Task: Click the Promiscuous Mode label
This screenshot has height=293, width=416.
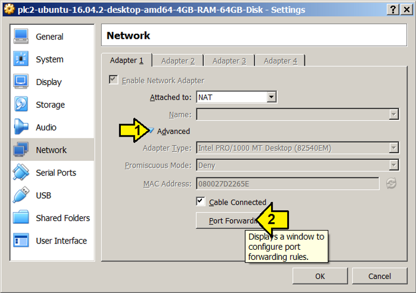Action: coord(158,165)
